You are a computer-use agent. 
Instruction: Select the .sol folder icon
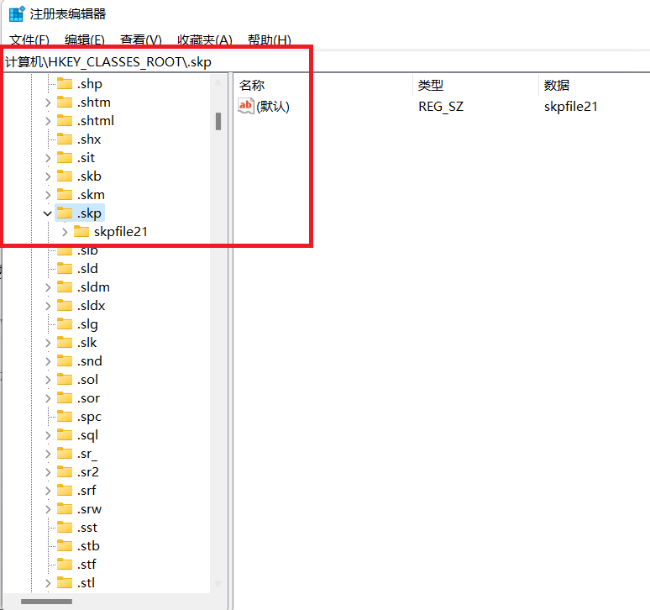(x=65, y=380)
